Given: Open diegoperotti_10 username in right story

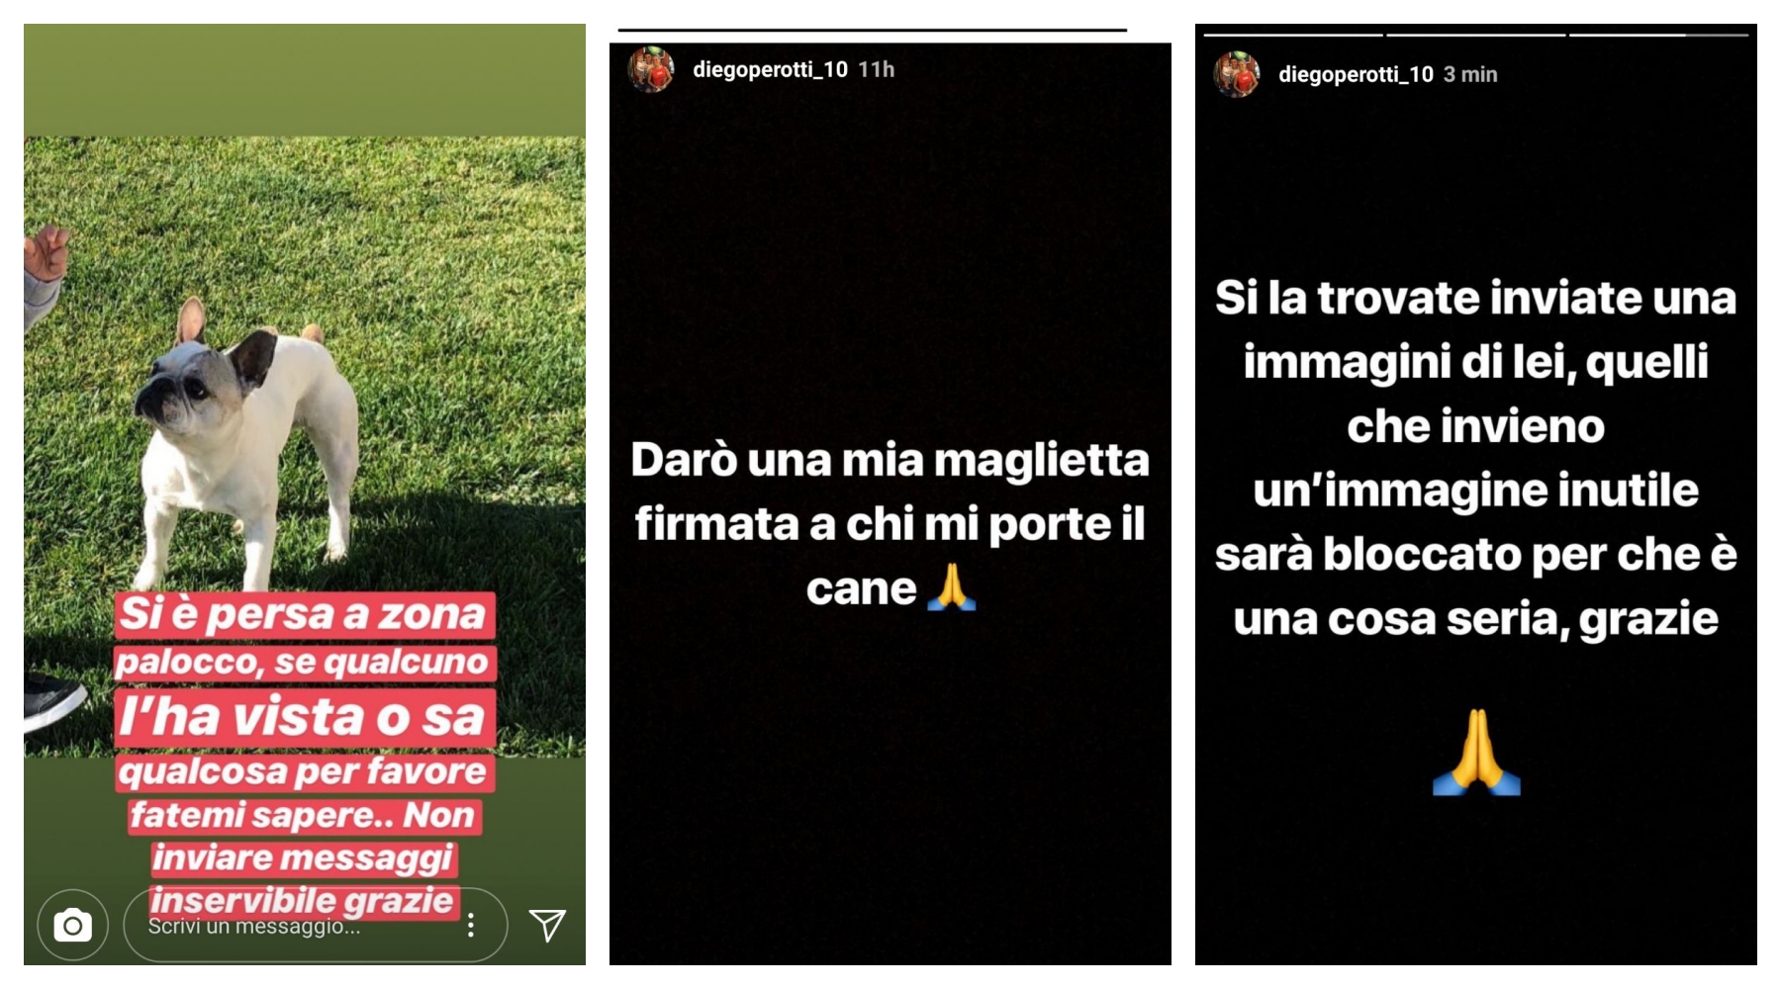Looking at the screenshot, I should tap(1356, 74).
